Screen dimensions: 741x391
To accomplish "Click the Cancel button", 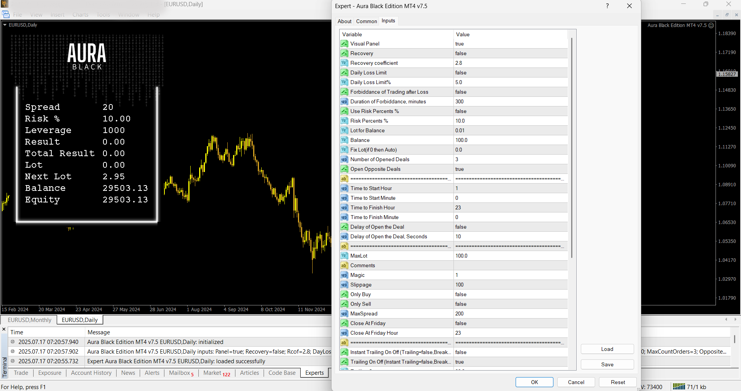I will (x=576, y=382).
